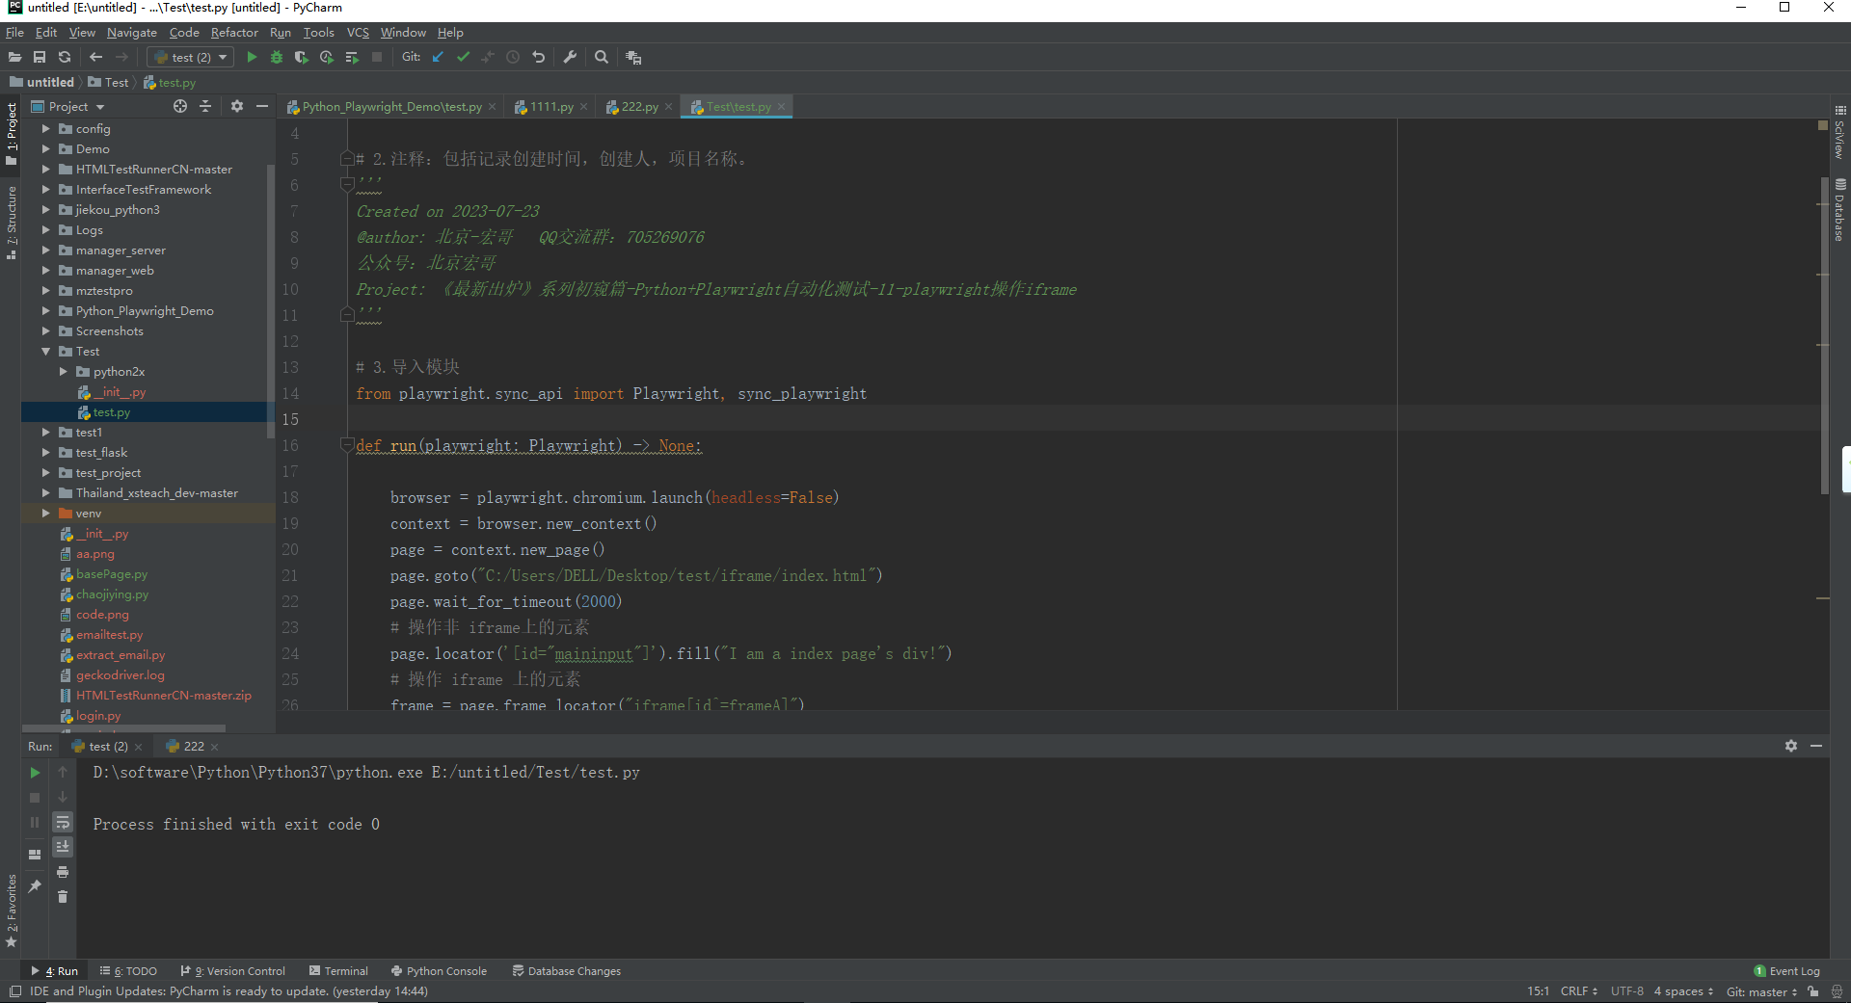Image resolution: width=1851 pixels, height=1003 pixels.
Task: Open the VCS menu
Action: pyautogui.click(x=358, y=32)
